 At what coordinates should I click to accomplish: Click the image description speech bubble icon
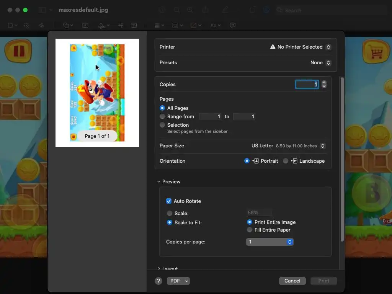click(233, 25)
